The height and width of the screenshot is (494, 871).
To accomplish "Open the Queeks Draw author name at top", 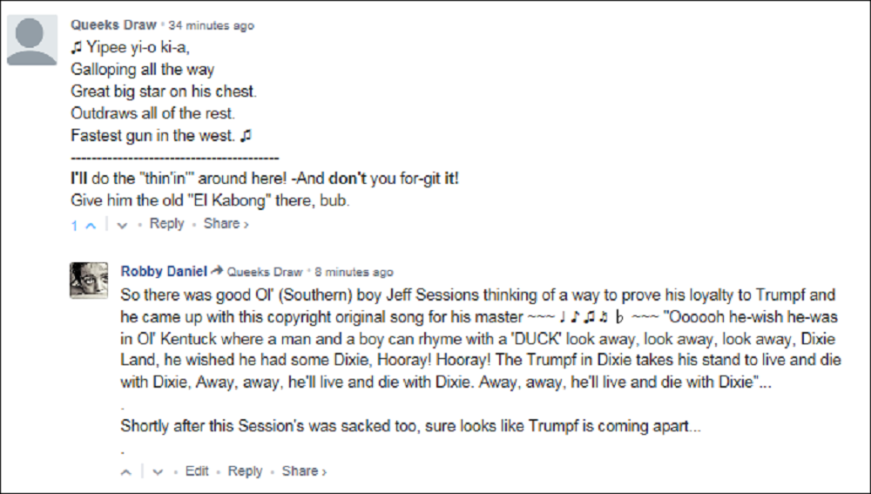I will click(x=113, y=25).
